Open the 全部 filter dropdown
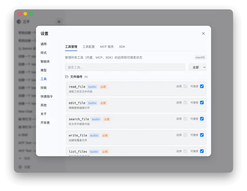 click(x=198, y=67)
